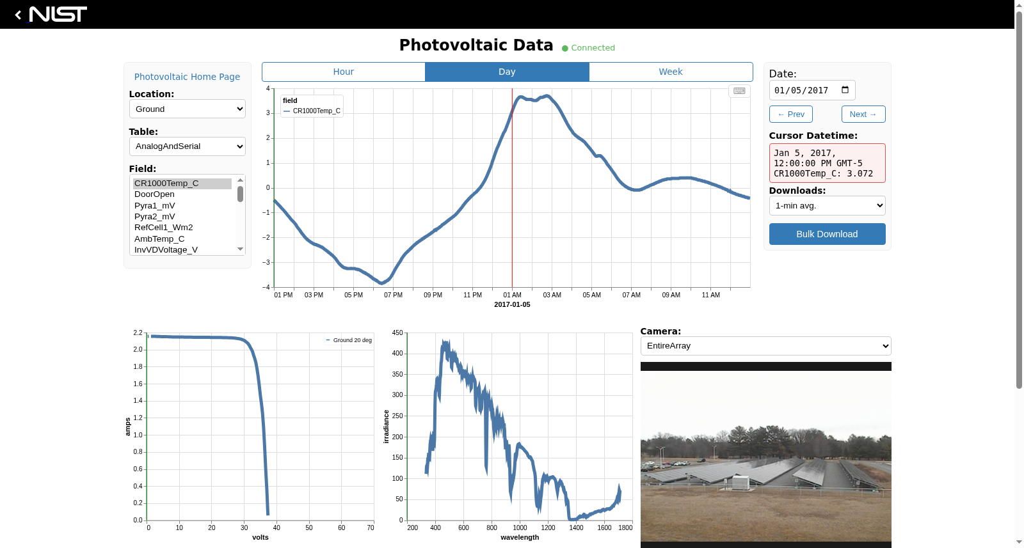The height and width of the screenshot is (548, 1024).
Task: Click the page scroll-down arrow
Action: 1019,542
